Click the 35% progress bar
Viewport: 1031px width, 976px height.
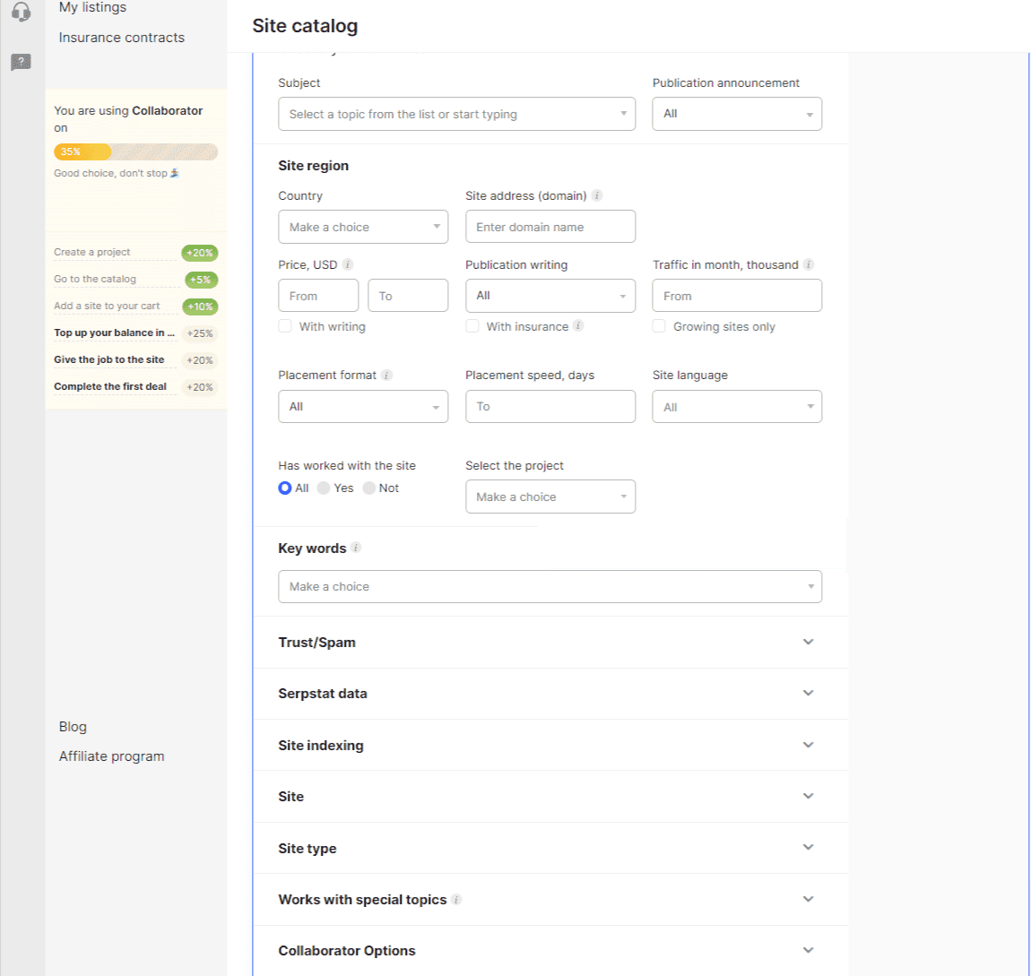135,152
